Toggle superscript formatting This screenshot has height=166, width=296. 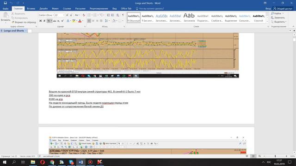coord(62,21)
